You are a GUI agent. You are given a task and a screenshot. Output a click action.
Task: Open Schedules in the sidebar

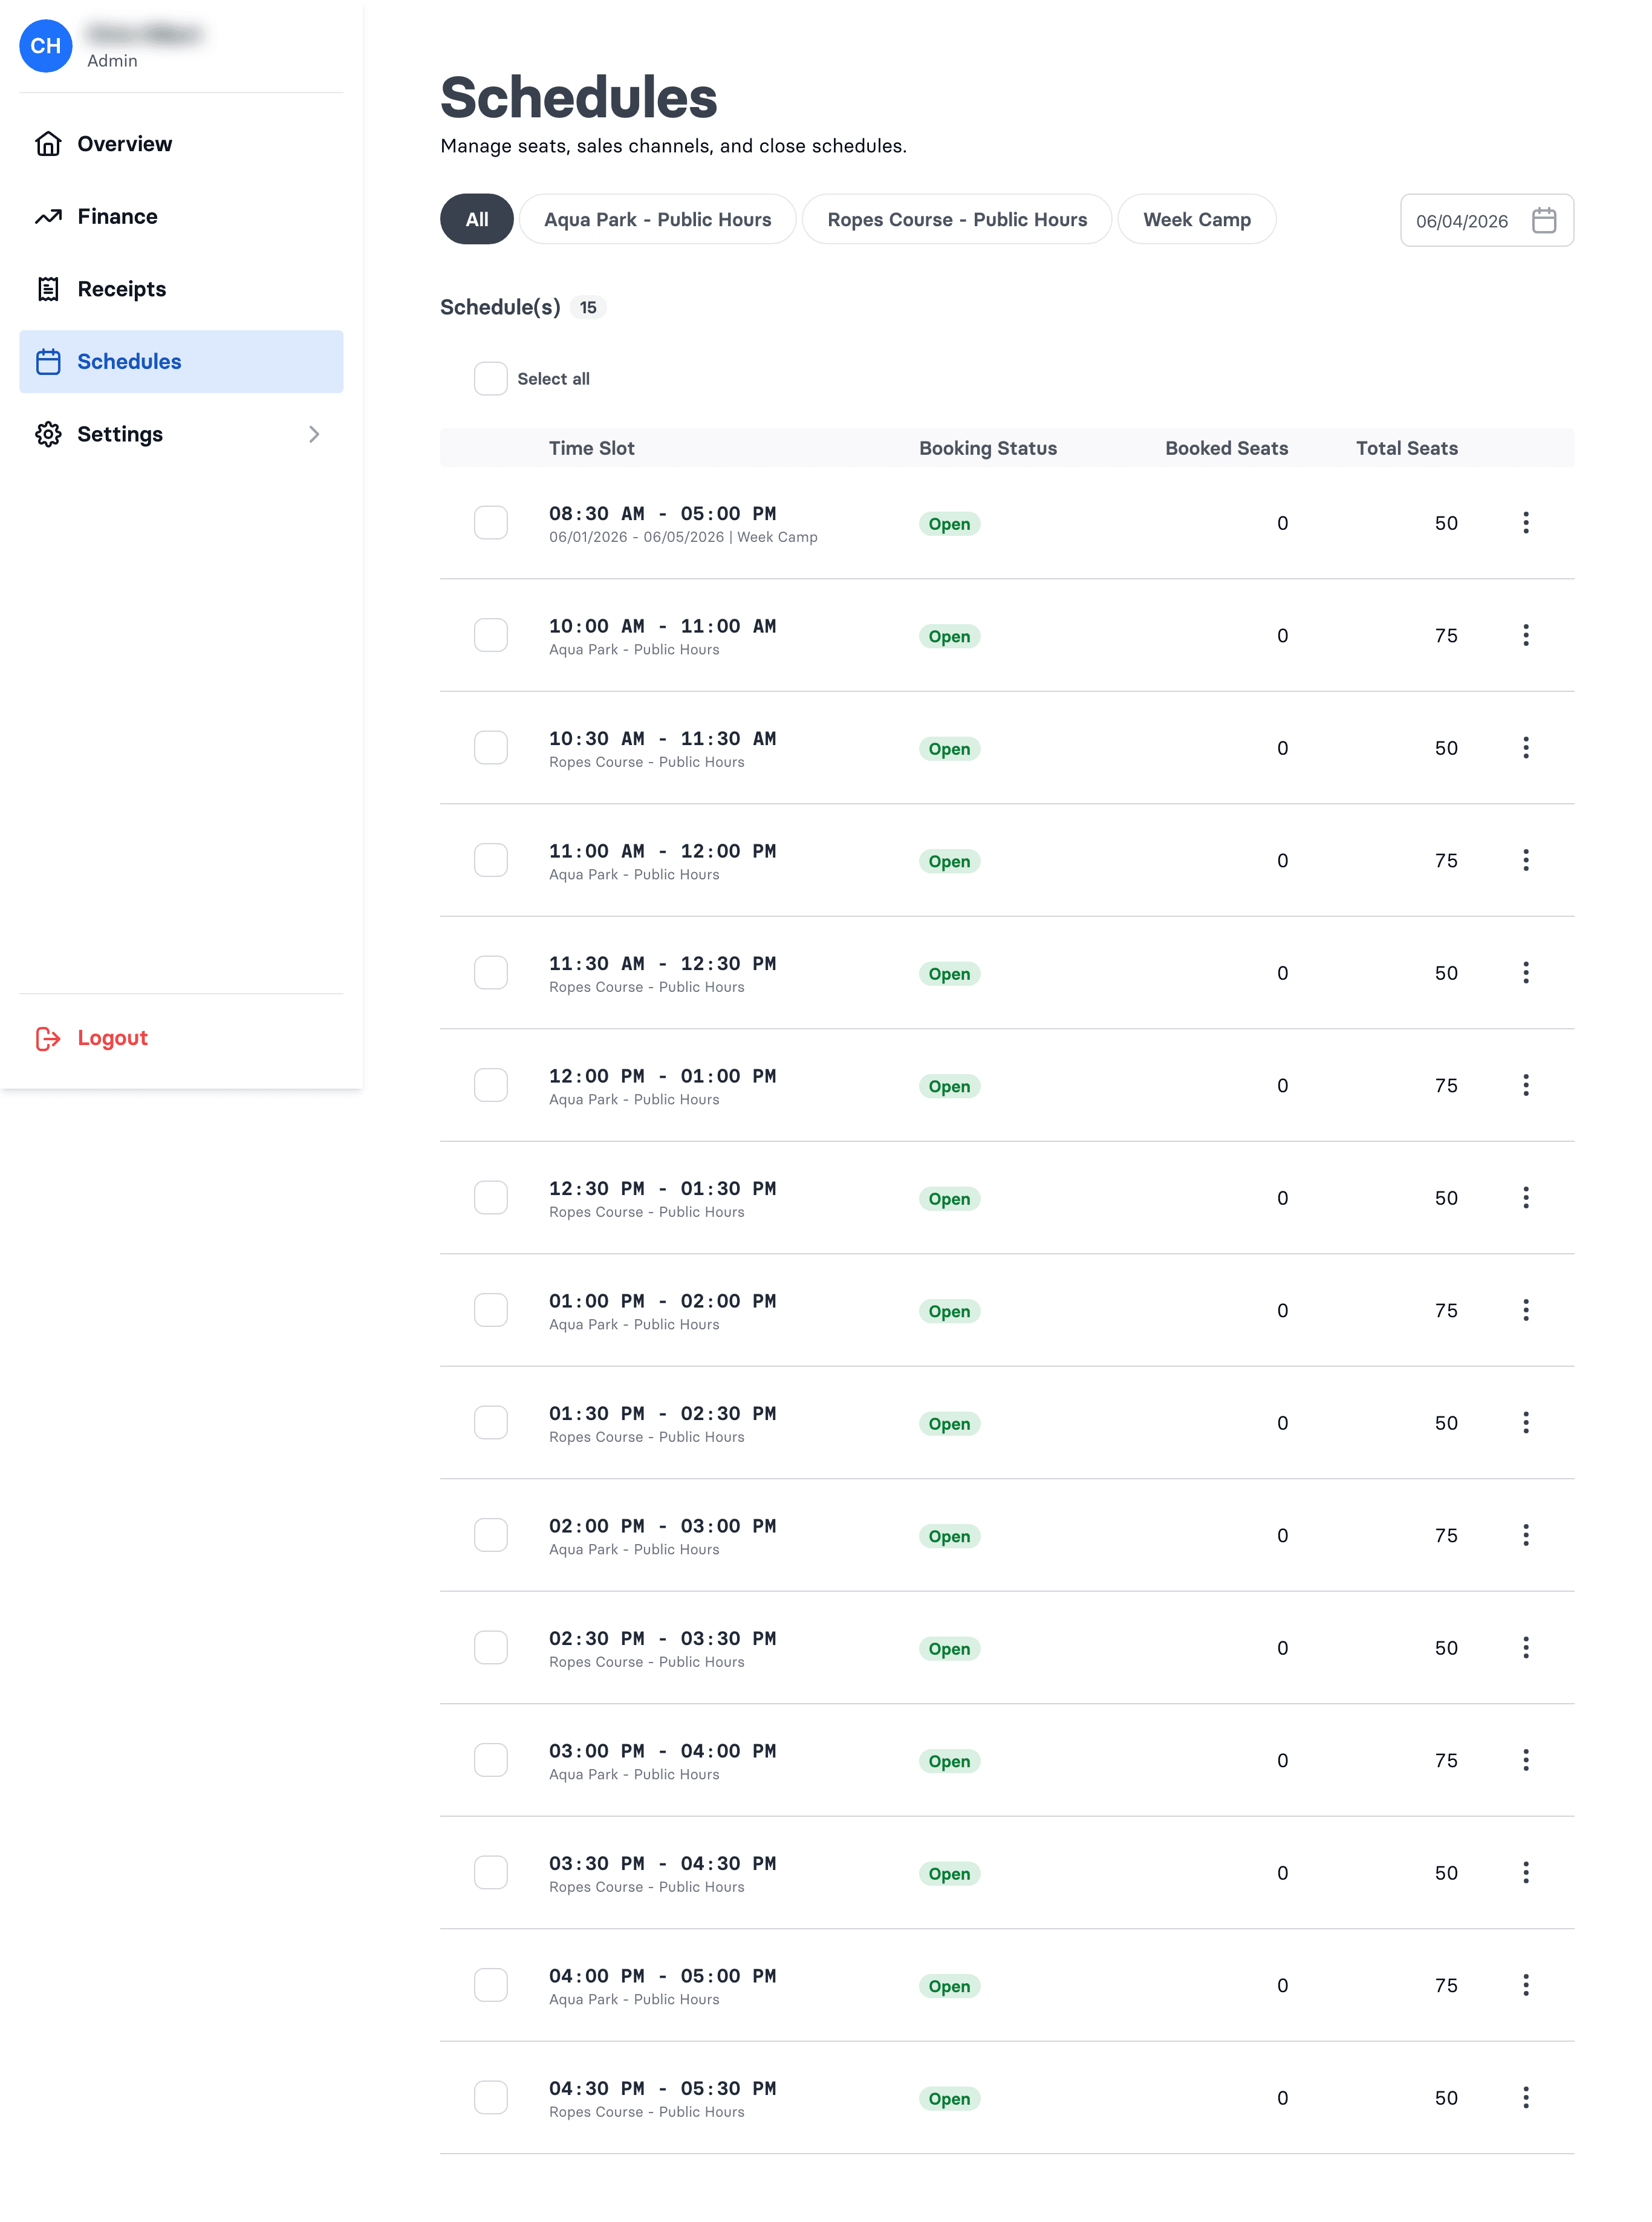pos(181,362)
